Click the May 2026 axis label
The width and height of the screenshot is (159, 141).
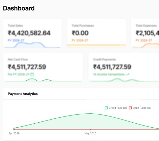[x=90, y=133]
